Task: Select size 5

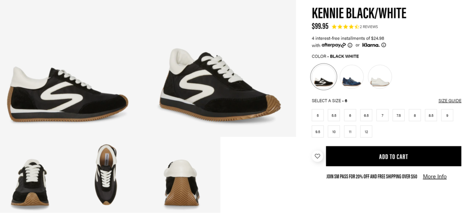Action: [317, 116]
